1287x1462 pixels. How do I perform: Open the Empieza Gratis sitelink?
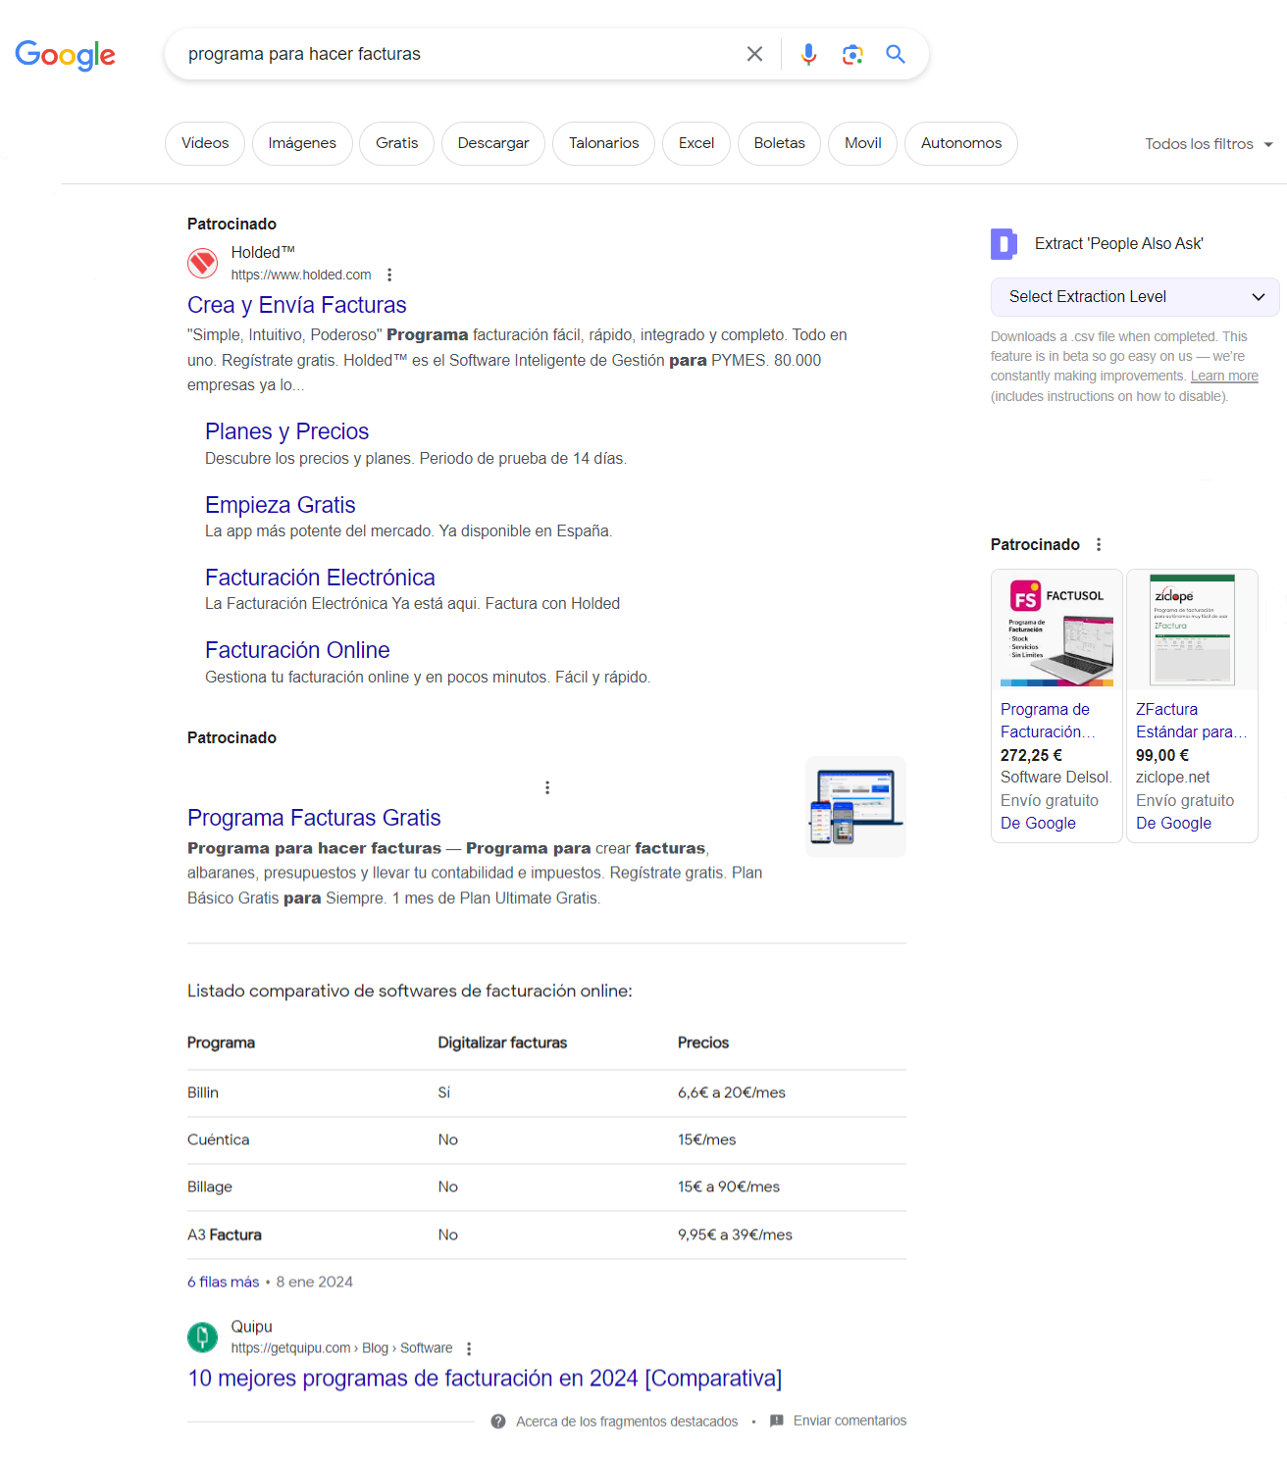pyautogui.click(x=280, y=505)
